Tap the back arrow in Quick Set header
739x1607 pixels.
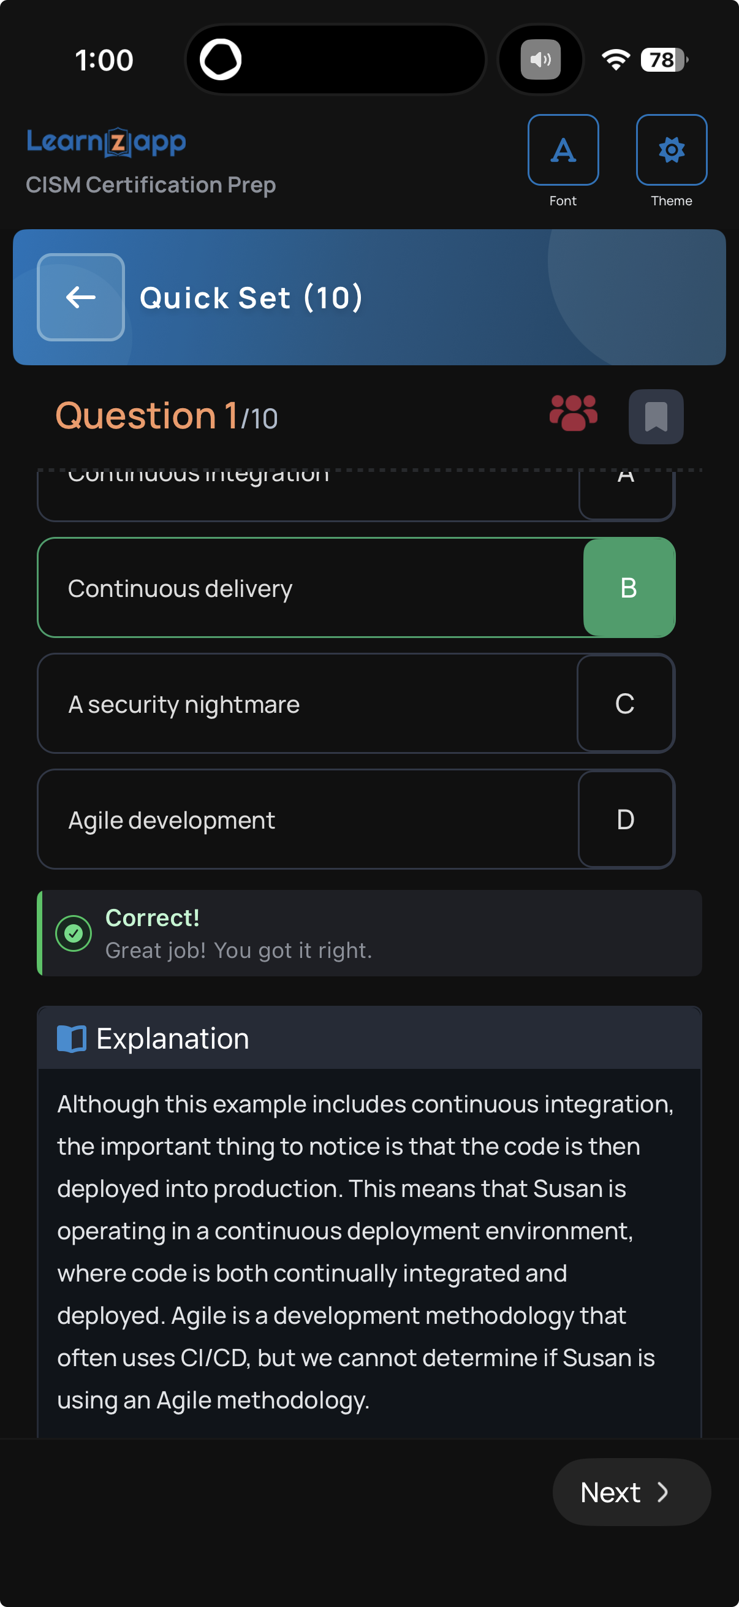(x=80, y=298)
